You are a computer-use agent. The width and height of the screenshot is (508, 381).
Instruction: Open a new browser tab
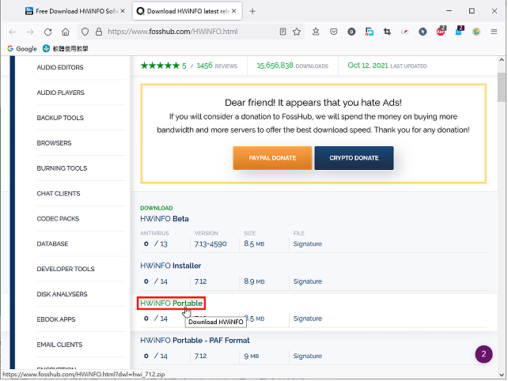[x=252, y=11]
